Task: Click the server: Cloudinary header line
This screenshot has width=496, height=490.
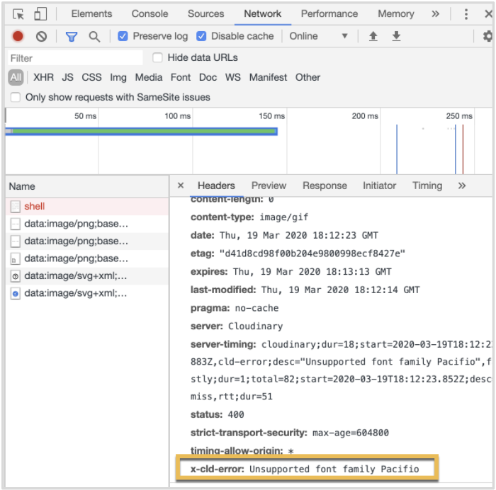Action: point(237,326)
